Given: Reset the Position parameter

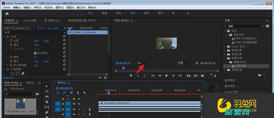Looking at the screenshot, I should click(x=64, y=41).
